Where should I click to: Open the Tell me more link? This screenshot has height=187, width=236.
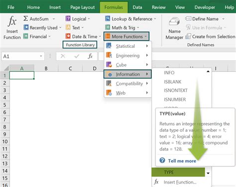(x=182, y=161)
